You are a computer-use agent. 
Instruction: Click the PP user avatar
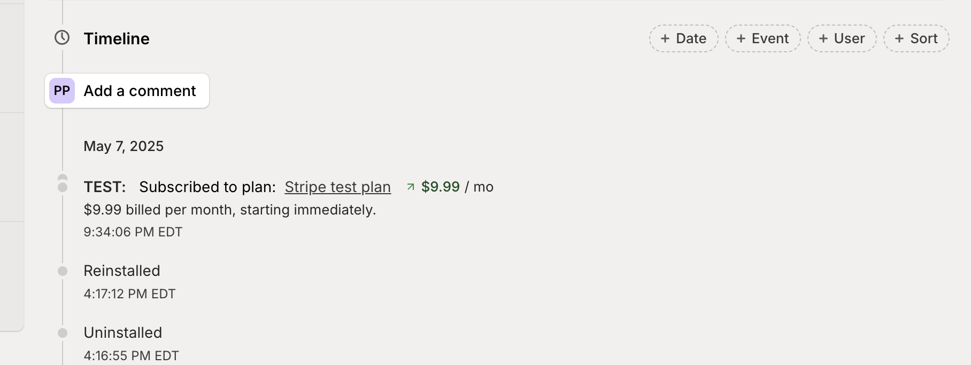pos(62,91)
